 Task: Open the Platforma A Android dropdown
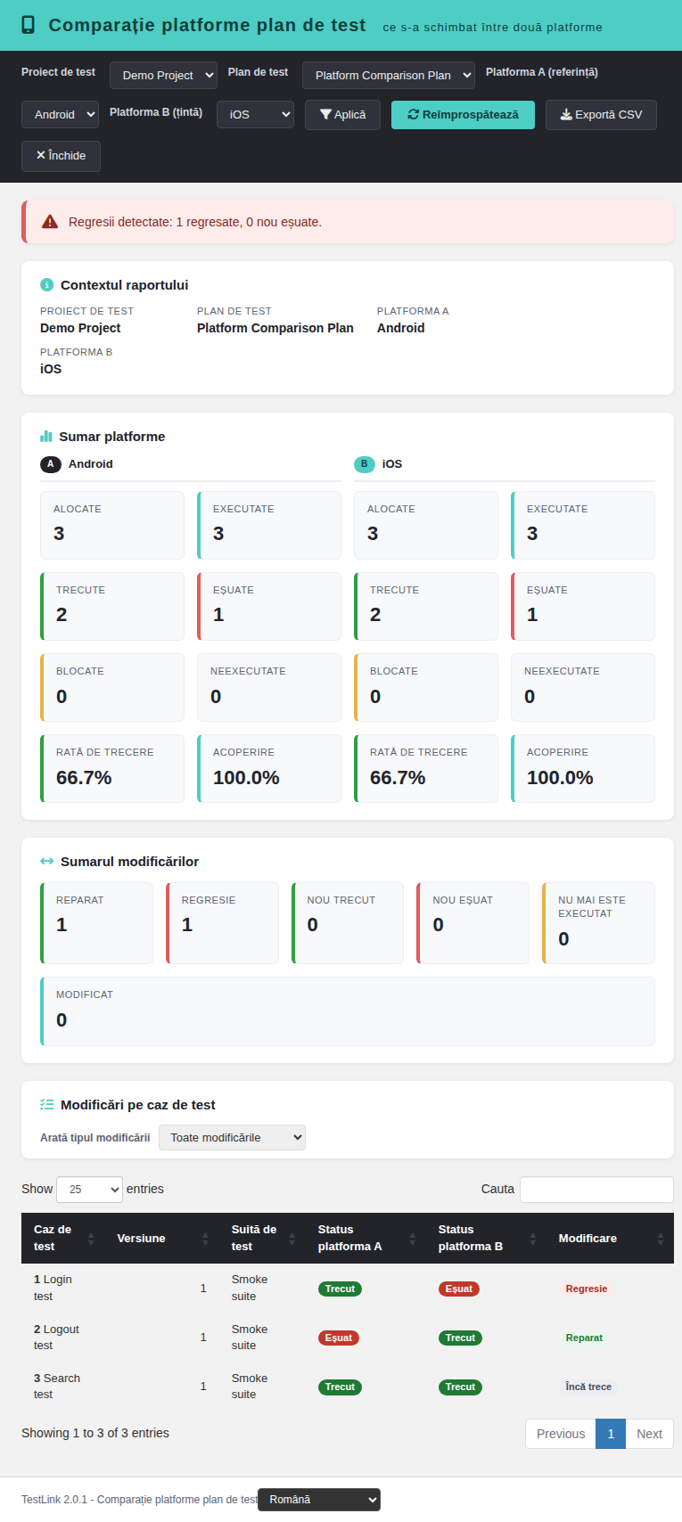pos(60,115)
